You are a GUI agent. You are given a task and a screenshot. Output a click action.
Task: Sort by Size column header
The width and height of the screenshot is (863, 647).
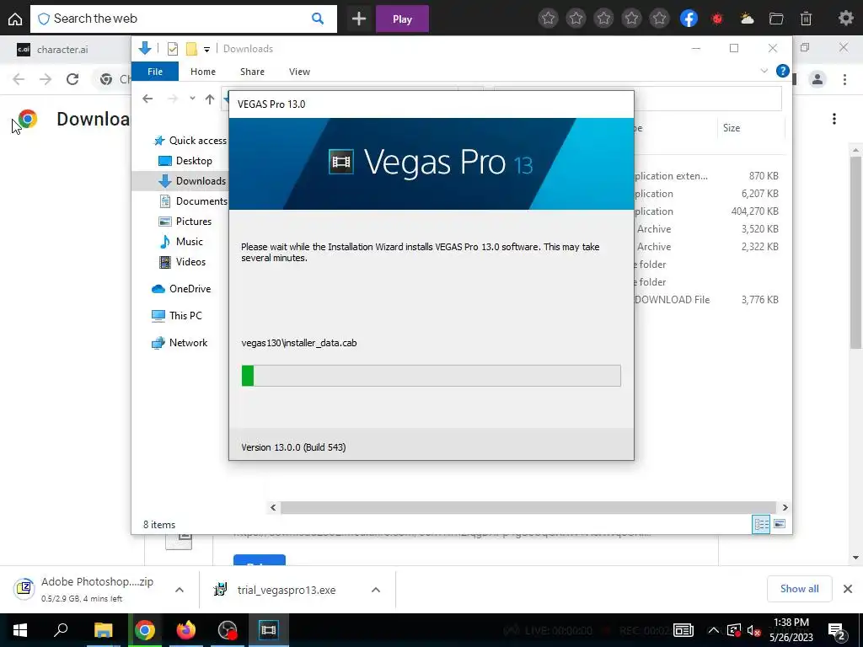751,128
